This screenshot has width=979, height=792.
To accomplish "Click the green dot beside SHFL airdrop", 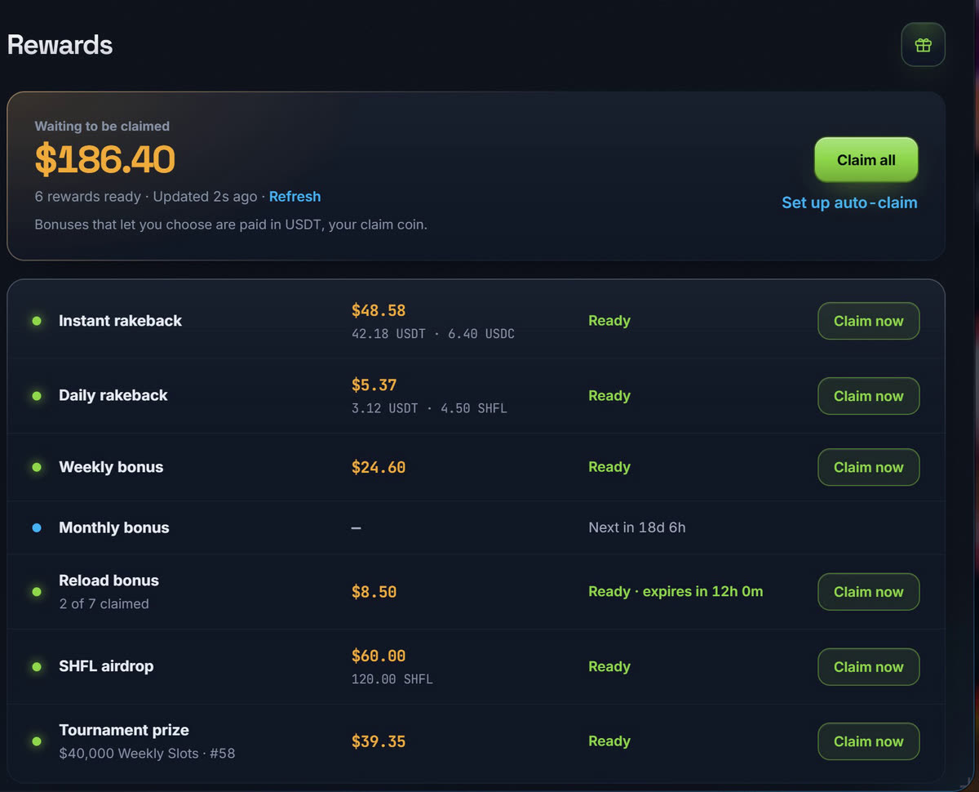I will 37,667.
